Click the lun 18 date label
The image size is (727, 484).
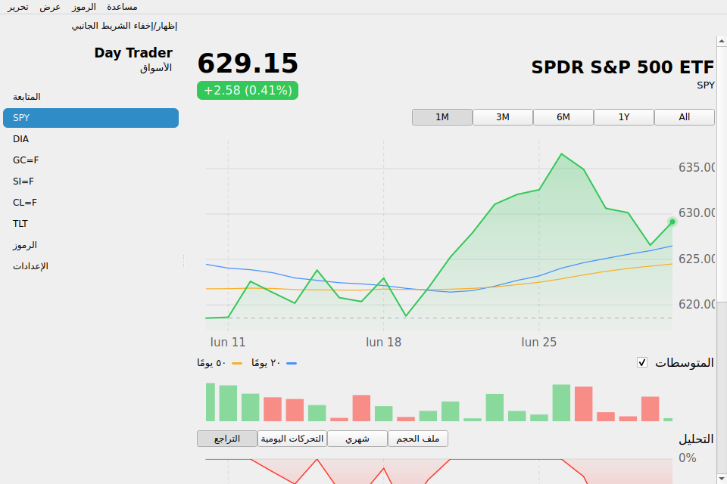click(383, 343)
